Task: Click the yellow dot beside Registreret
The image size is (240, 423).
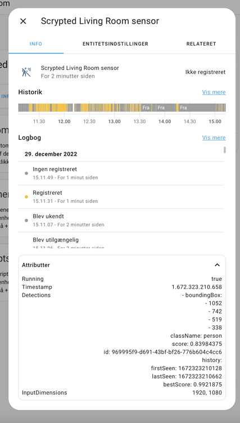Action: pyautogui.click(x=26, y=197)
